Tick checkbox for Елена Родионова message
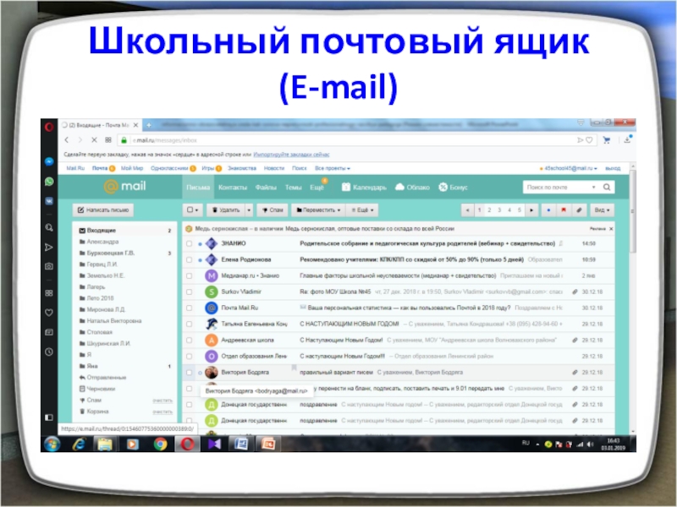 189,260
